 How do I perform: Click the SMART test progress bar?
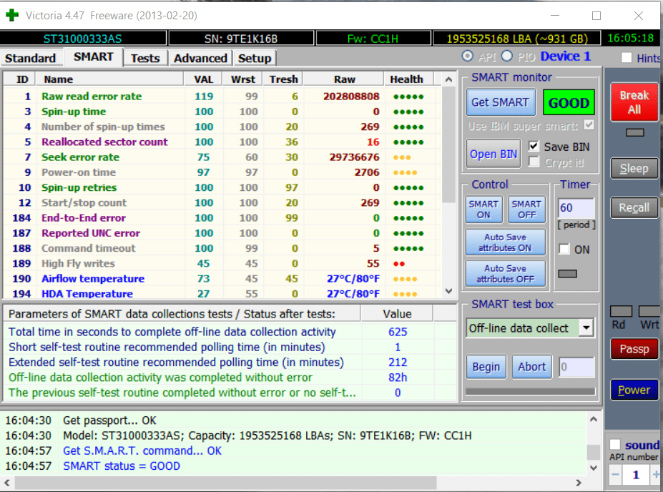coord(530,391)
